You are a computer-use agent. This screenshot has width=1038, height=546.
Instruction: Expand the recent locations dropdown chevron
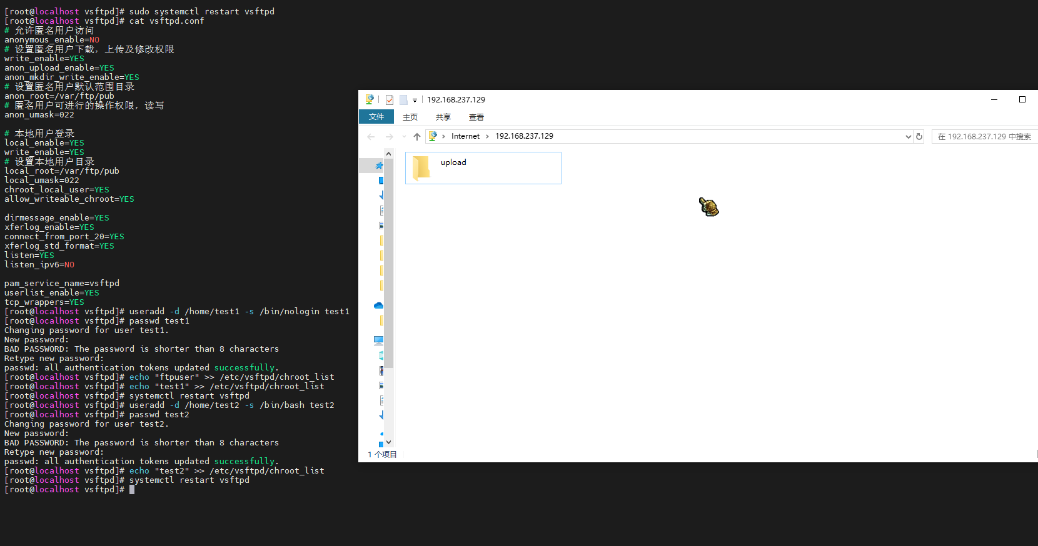pyautogui.click(x=404, y=136)
